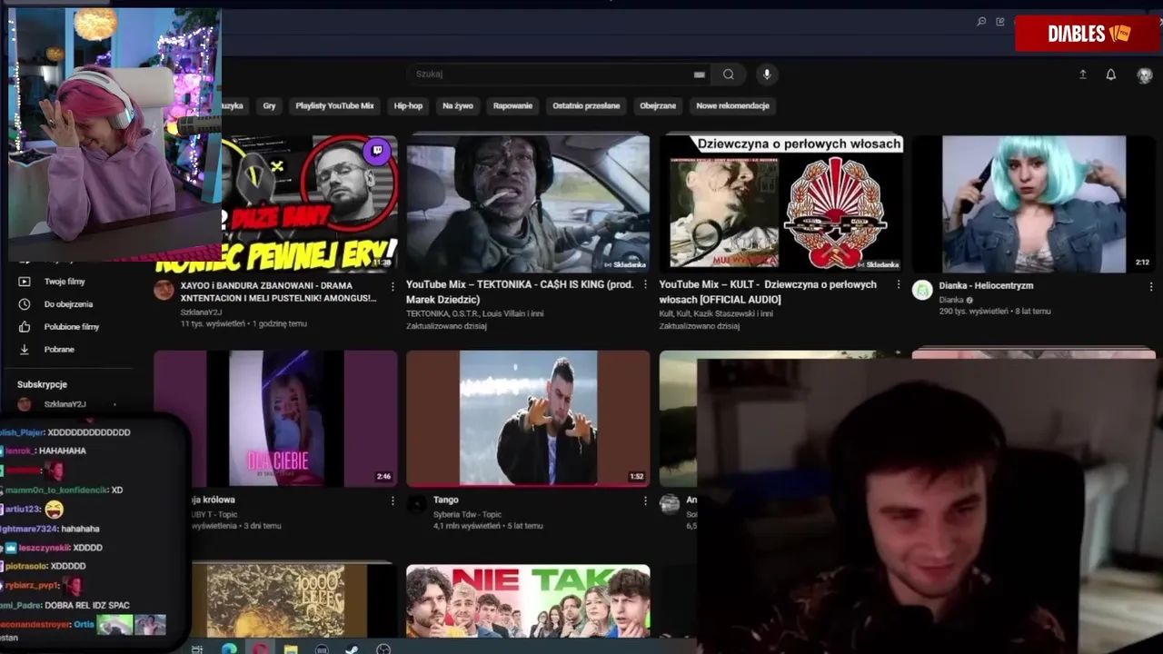The width and height of the screenshot is (1163, 654).
Task: Click 'Dianka' channel name under Heliocentryzm
Action: click(951, 300)
